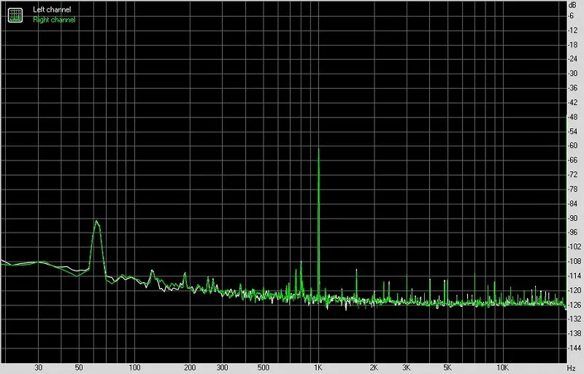The image size is (584, 374).
Task: Click the -84 dB scale value
Action: 572,203
